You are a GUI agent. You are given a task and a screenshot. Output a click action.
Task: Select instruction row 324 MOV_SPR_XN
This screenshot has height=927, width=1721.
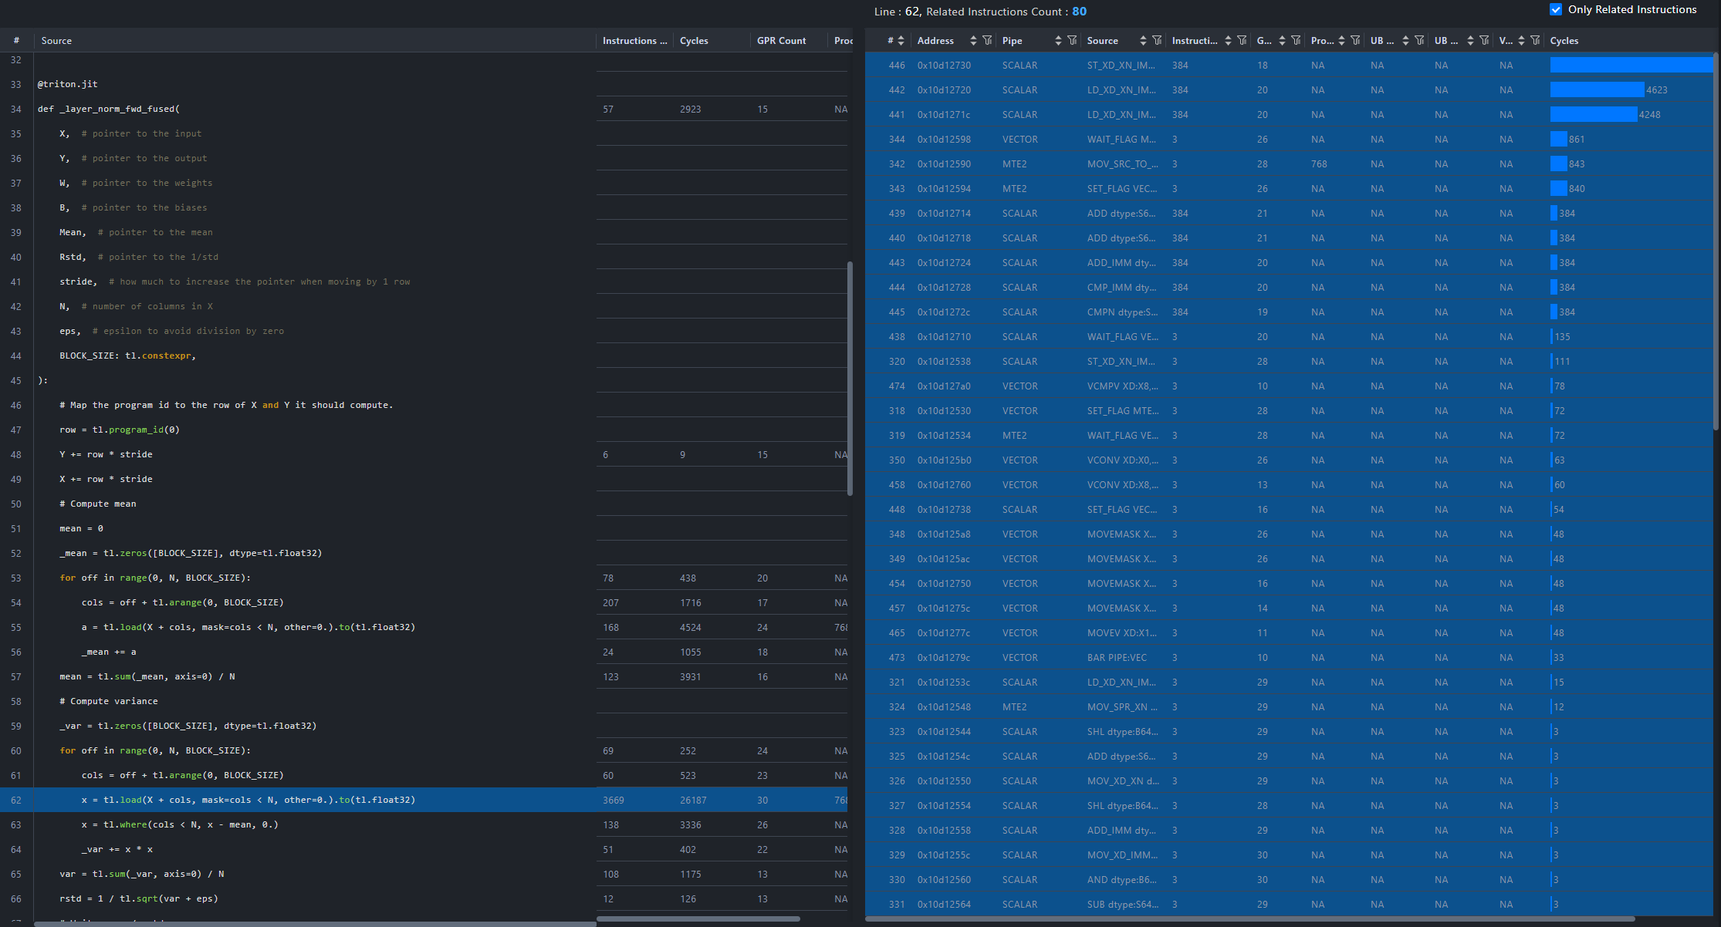click(x=1289, y=707)
